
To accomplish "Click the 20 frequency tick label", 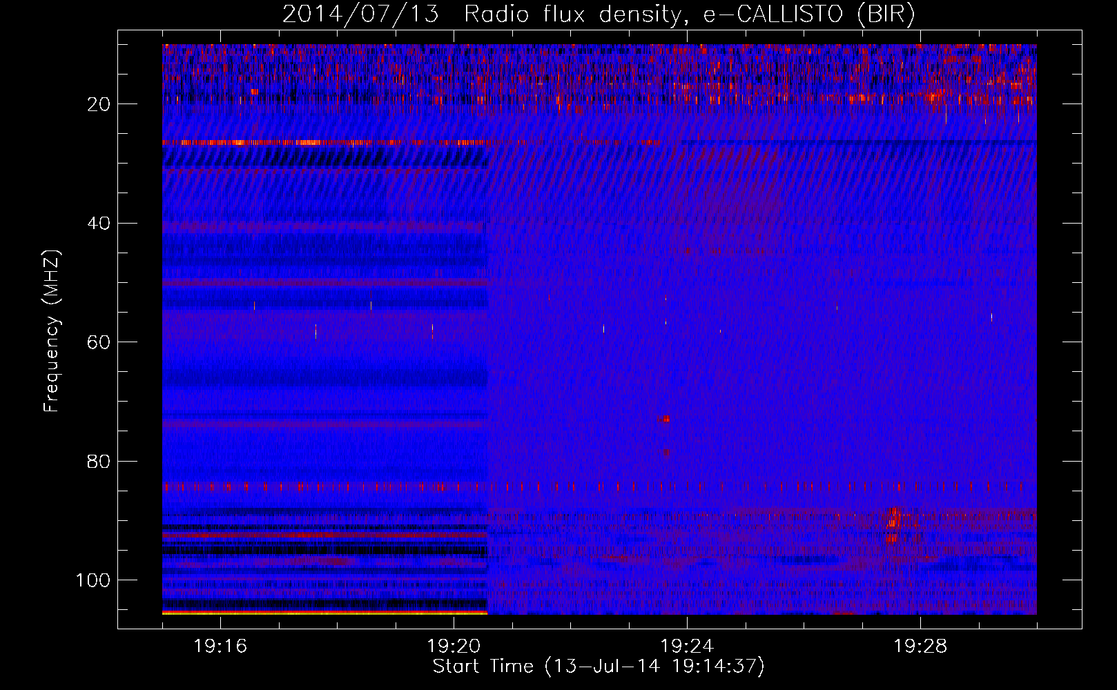I will [x=99, y=104].
